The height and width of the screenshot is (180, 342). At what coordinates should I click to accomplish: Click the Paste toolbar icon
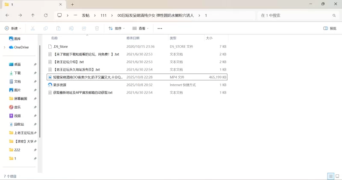[58, 28]
